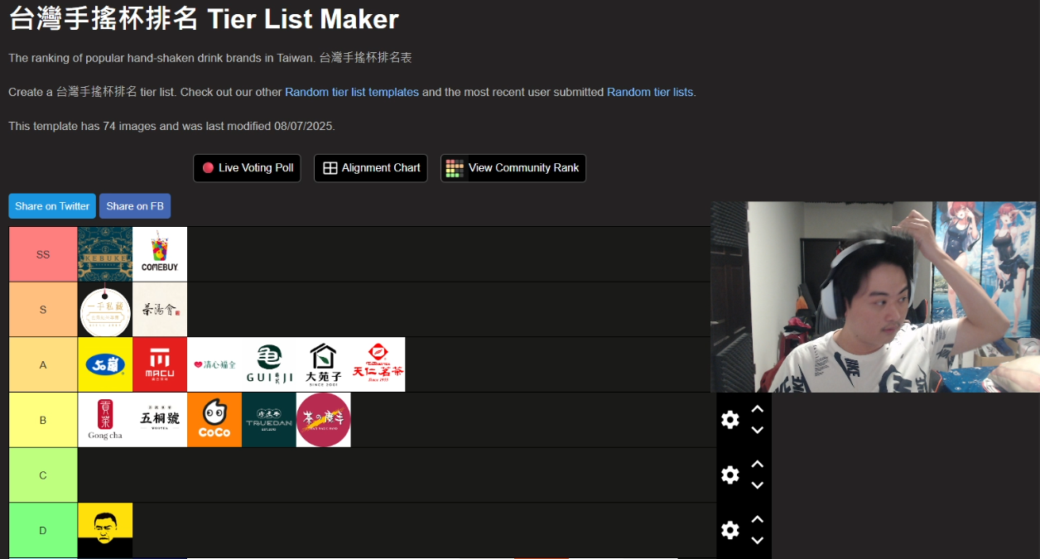Click Share on FB button
Screen dimensions: 1040x559
(x=135, y=206)
